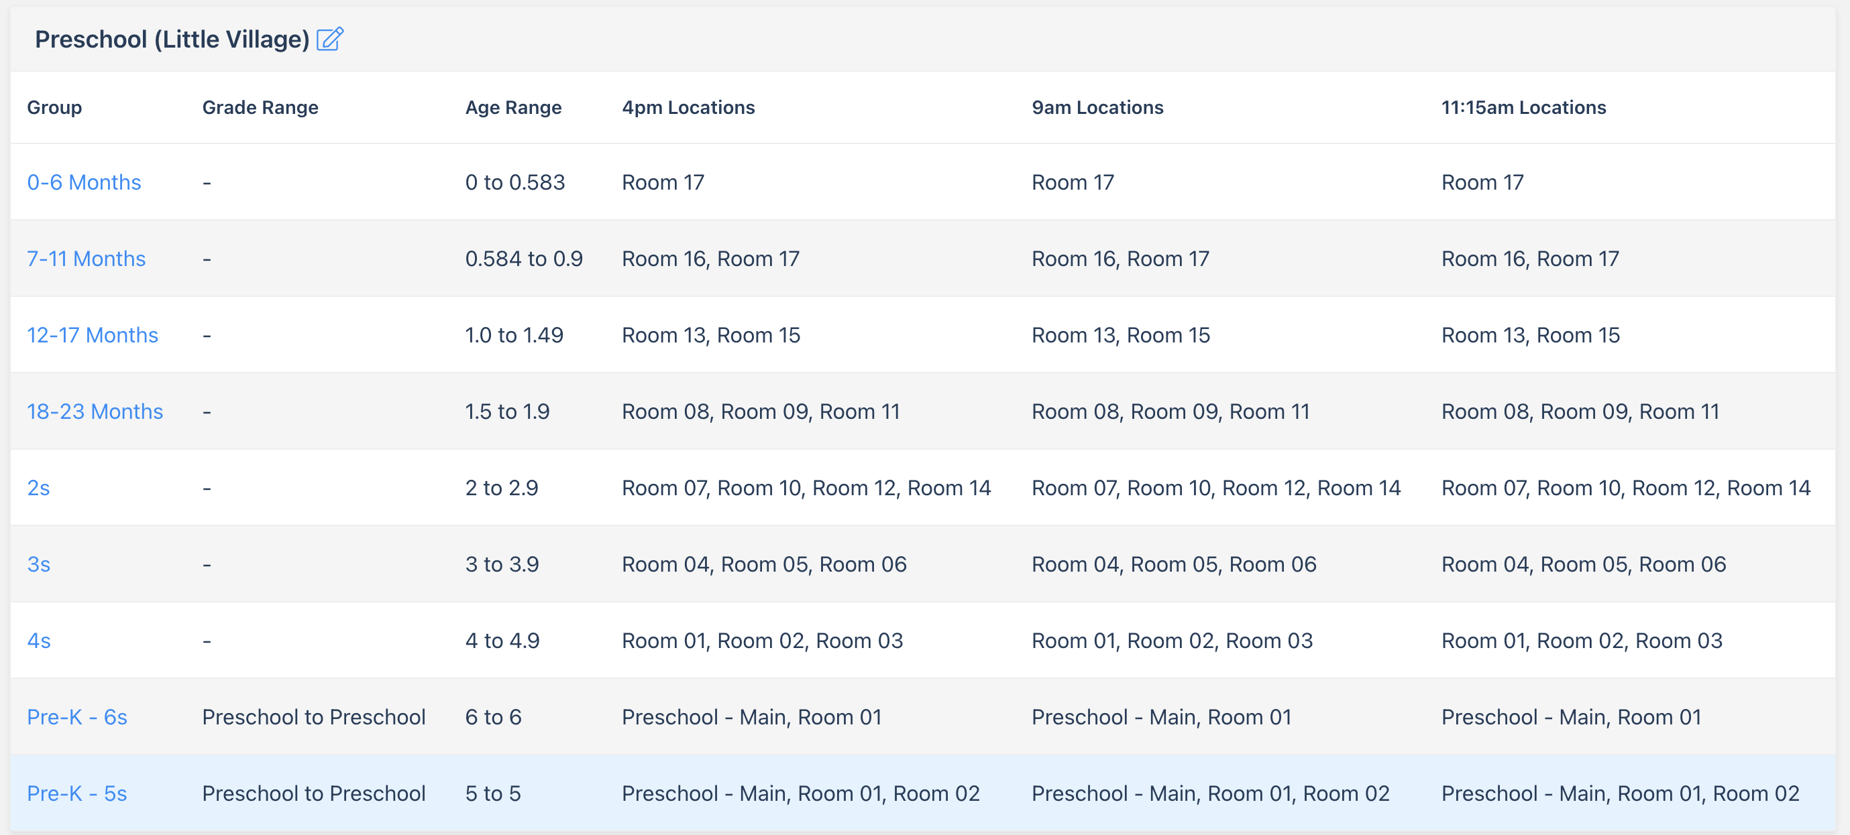Image resolution: width=1850 pixels, height=835 pixels.
Task: Open the 4s group link
Action: click(38, 641)
